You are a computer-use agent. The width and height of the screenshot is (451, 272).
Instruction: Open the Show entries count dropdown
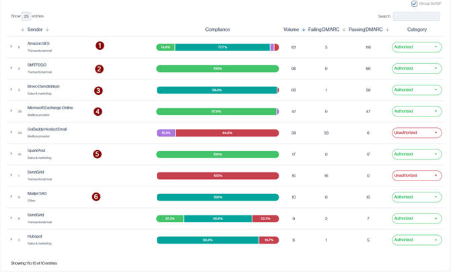click(x=26, y=16)
